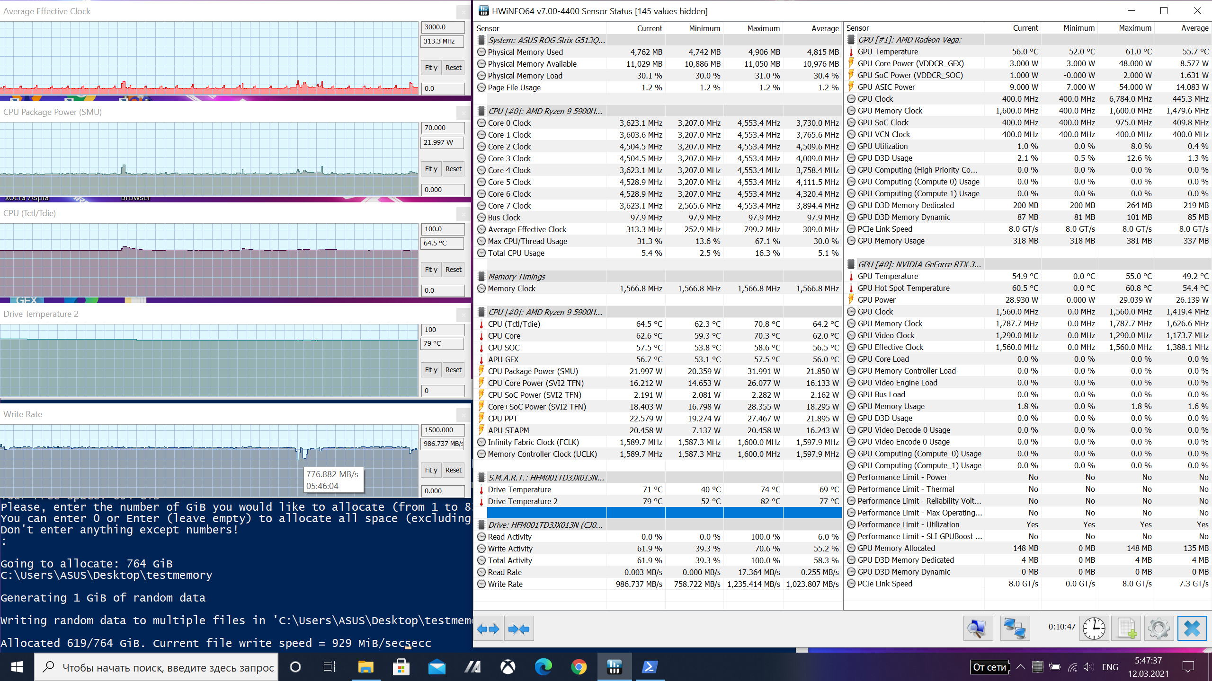The image size is (1212, 681).
Task: Select GPU [#0]: NVIDIA GeForce RTX header
Action: [x=1028, y=264]
